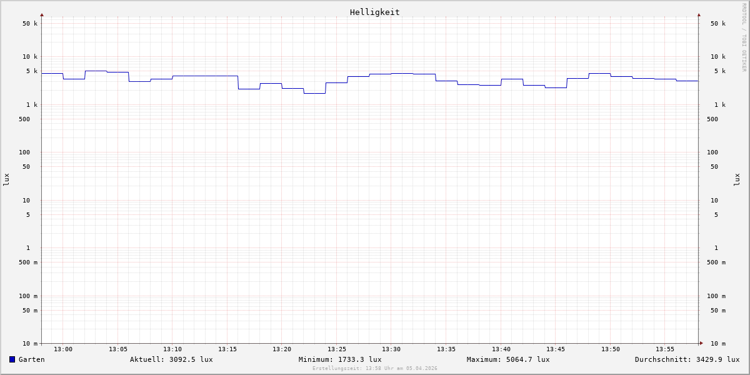Click the left axis 10 m label

30,343
